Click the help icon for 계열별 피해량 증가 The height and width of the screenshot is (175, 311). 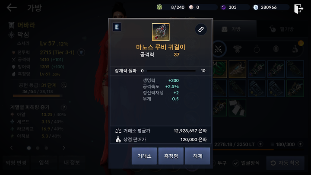pyautogui.click(x=63, y=107)
